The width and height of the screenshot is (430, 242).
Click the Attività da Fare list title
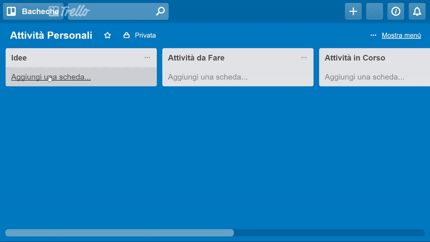(x=196, y=58)
